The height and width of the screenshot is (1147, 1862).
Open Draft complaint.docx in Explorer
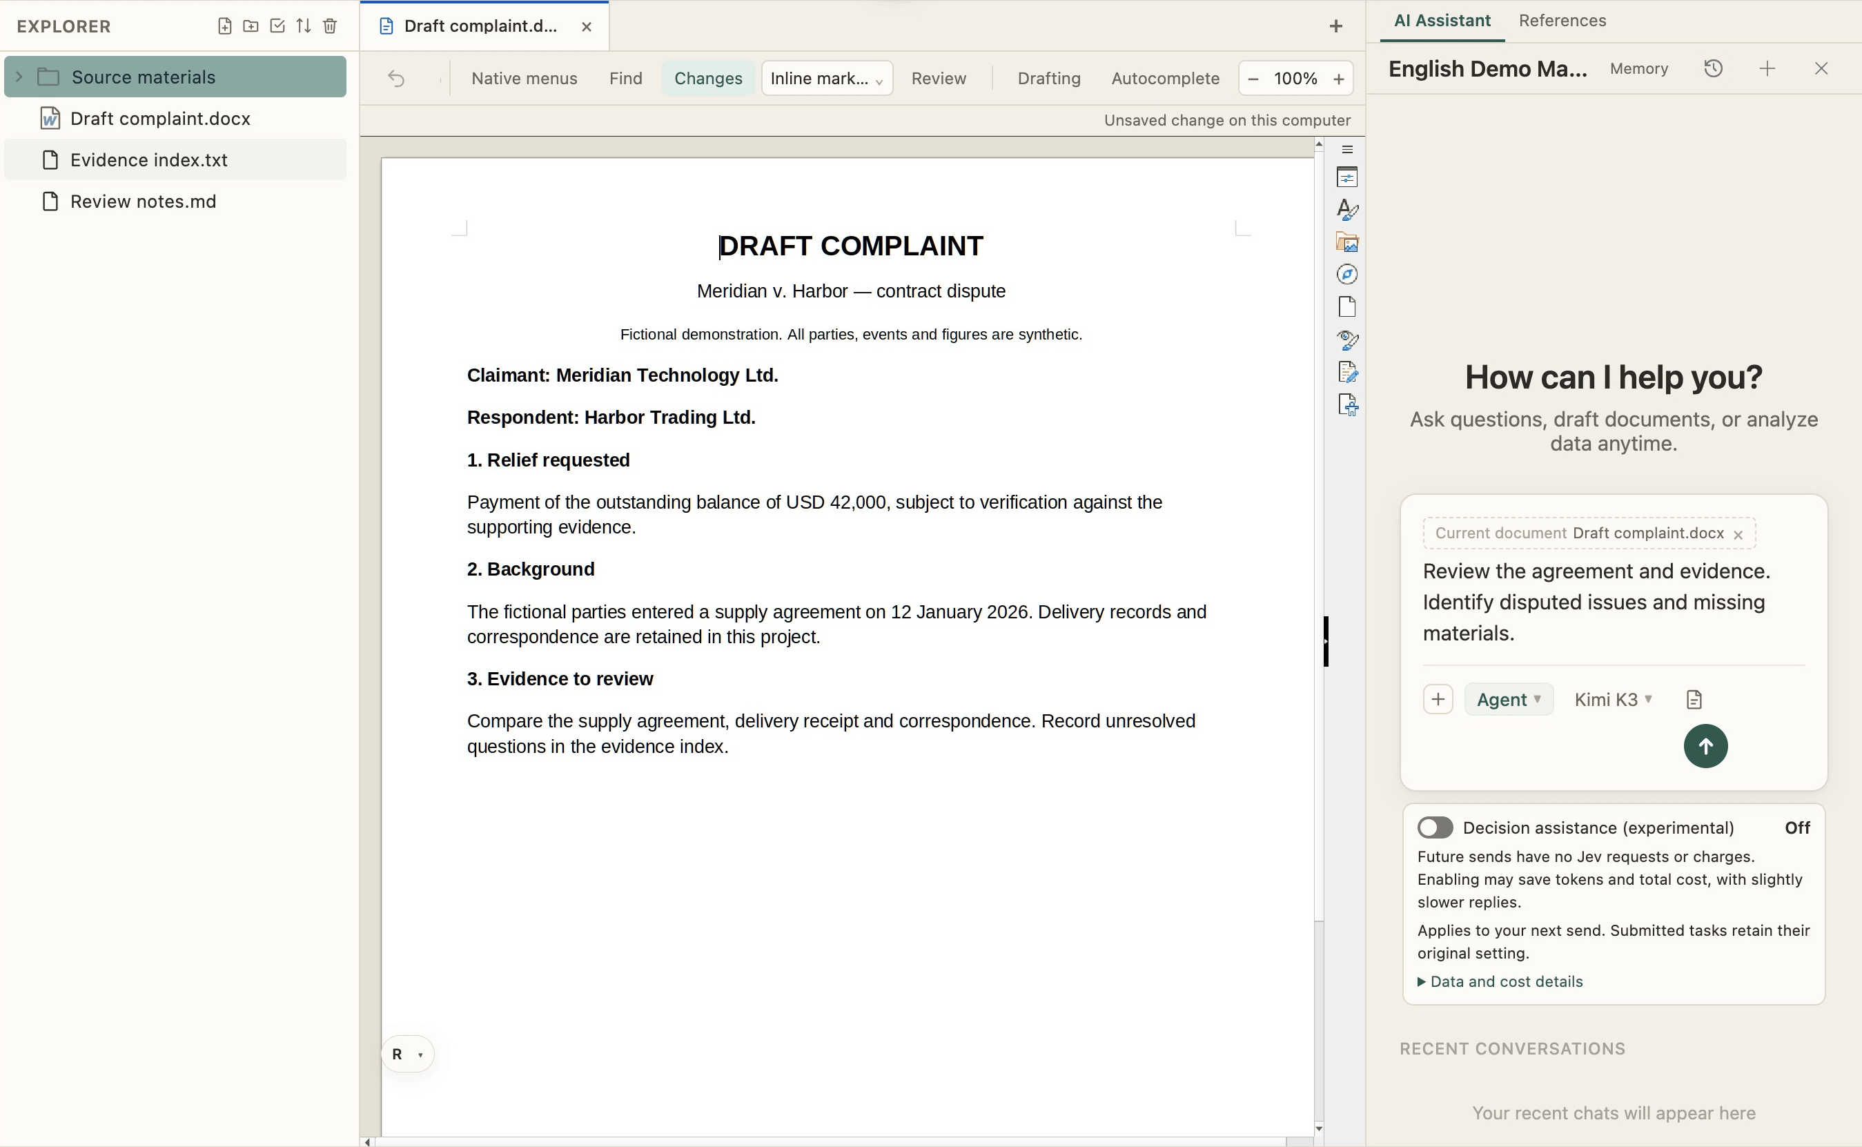pyautogui.click(x=175, y=118)
